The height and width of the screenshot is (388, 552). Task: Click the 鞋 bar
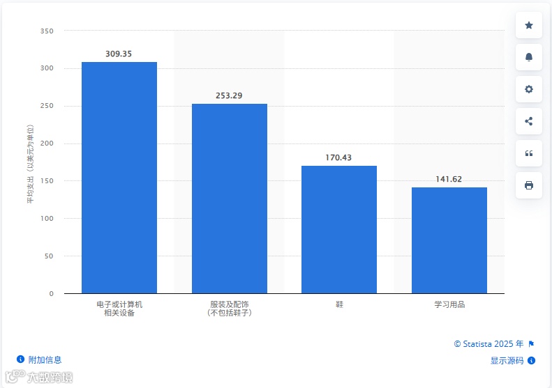[x=339, y=229]
